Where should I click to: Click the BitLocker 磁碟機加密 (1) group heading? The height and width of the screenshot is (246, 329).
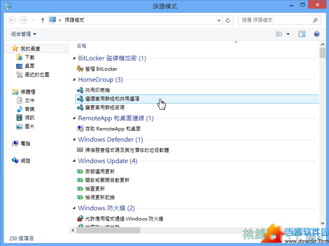tap(112, 58)
